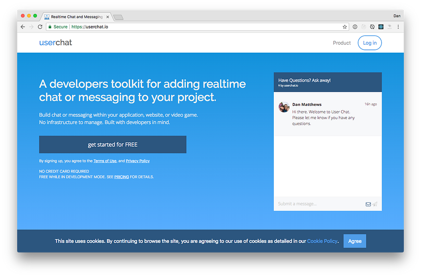Click the Submit a message input field
This screenshot has height=277, width=421.
[x=320, y=204]
